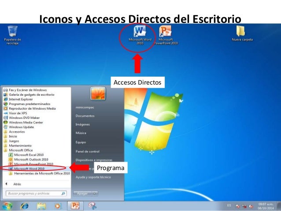Select the Microsoft PowerPoint 2010 menu entry text
281x211 pixels.
tap(33, 164)
